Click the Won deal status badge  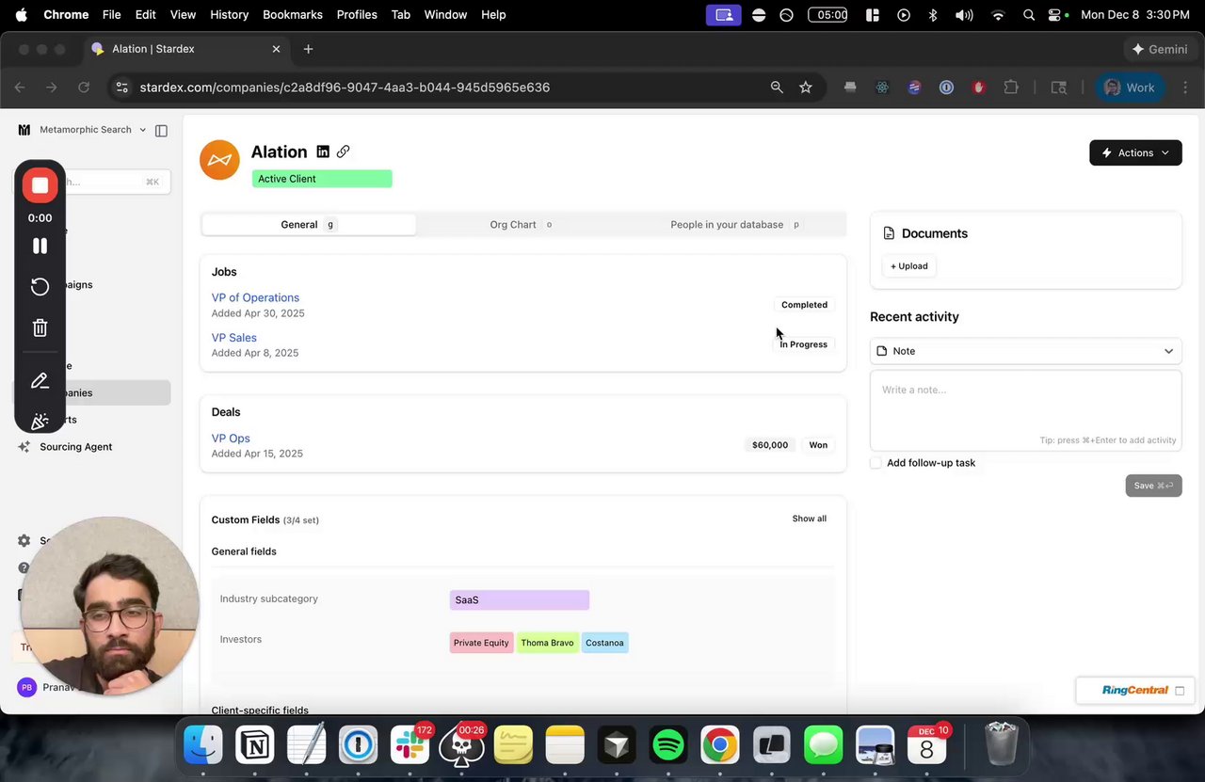click(x=818, y=445)
